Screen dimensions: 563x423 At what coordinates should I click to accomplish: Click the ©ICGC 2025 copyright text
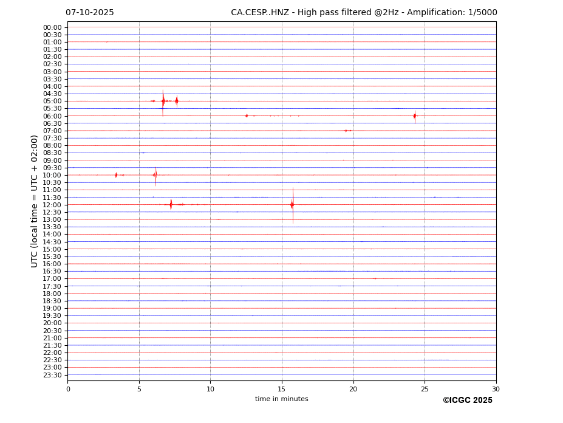[x=467, y=400]
